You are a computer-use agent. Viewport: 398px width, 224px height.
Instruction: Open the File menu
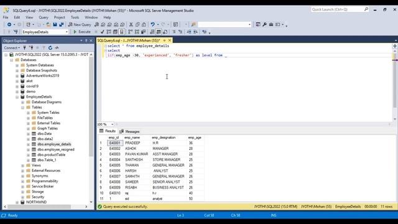[6, 17]
